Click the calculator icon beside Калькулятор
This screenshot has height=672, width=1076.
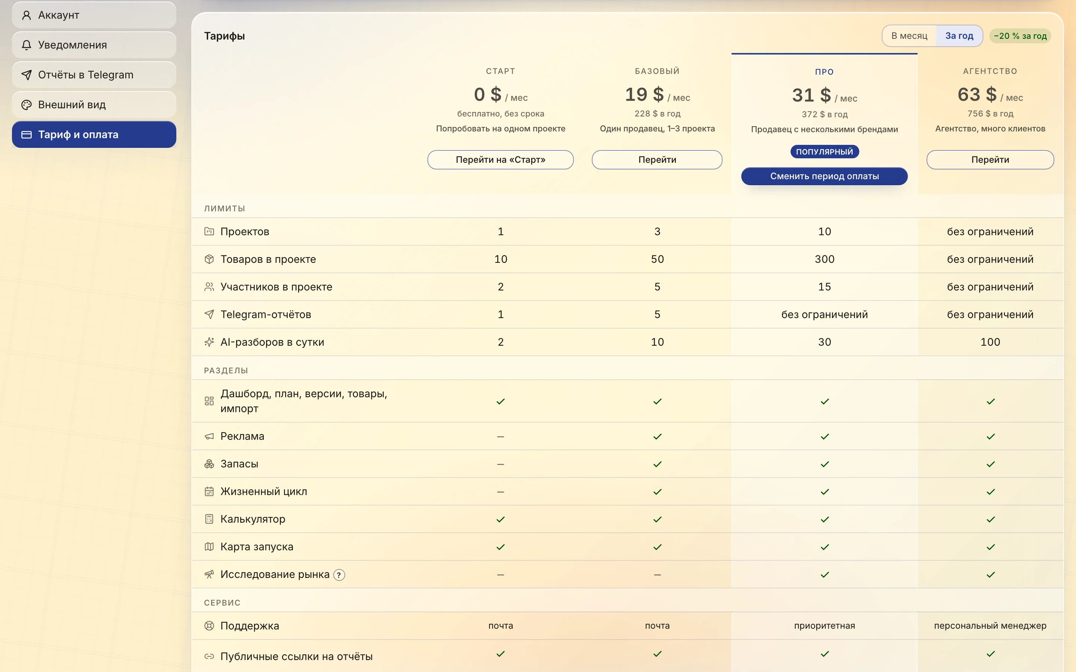(x=209, y=519)
